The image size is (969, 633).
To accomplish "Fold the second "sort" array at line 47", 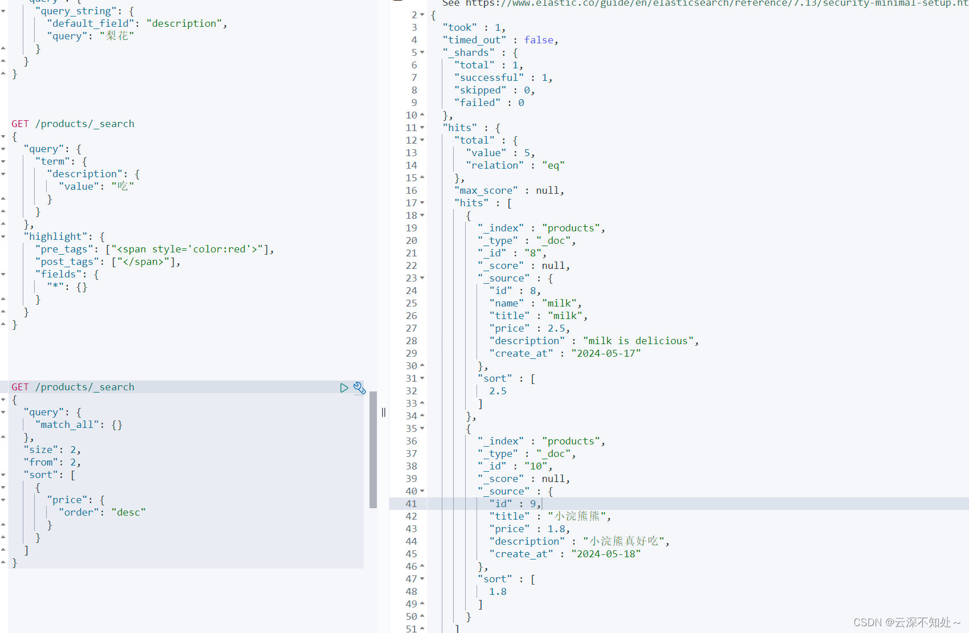I will [422, 579].
